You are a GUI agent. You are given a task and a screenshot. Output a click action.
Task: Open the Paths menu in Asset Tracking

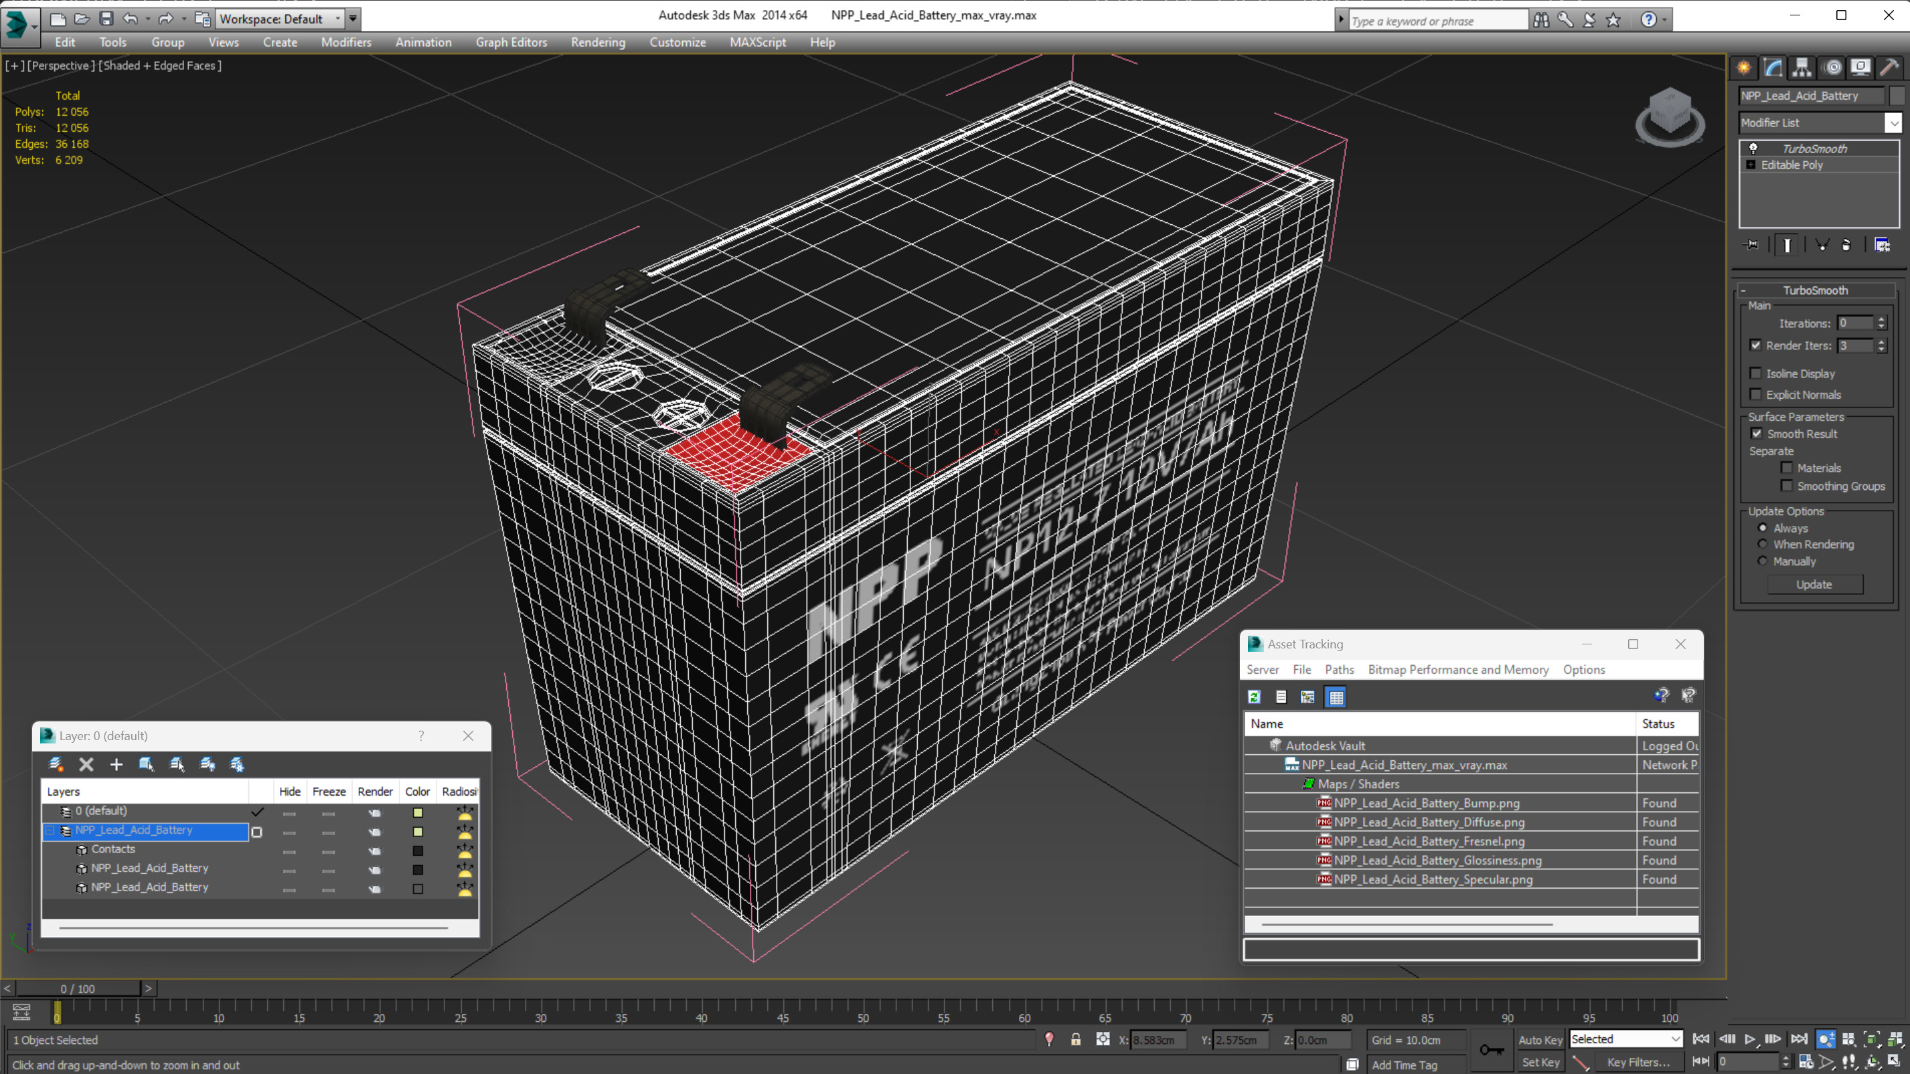pos(1338,669)
